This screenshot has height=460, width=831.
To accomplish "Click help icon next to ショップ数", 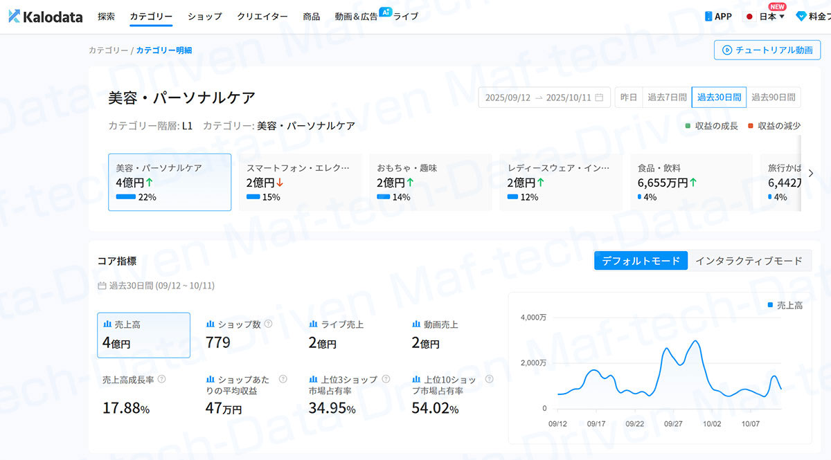I will (x=268, y=324).
